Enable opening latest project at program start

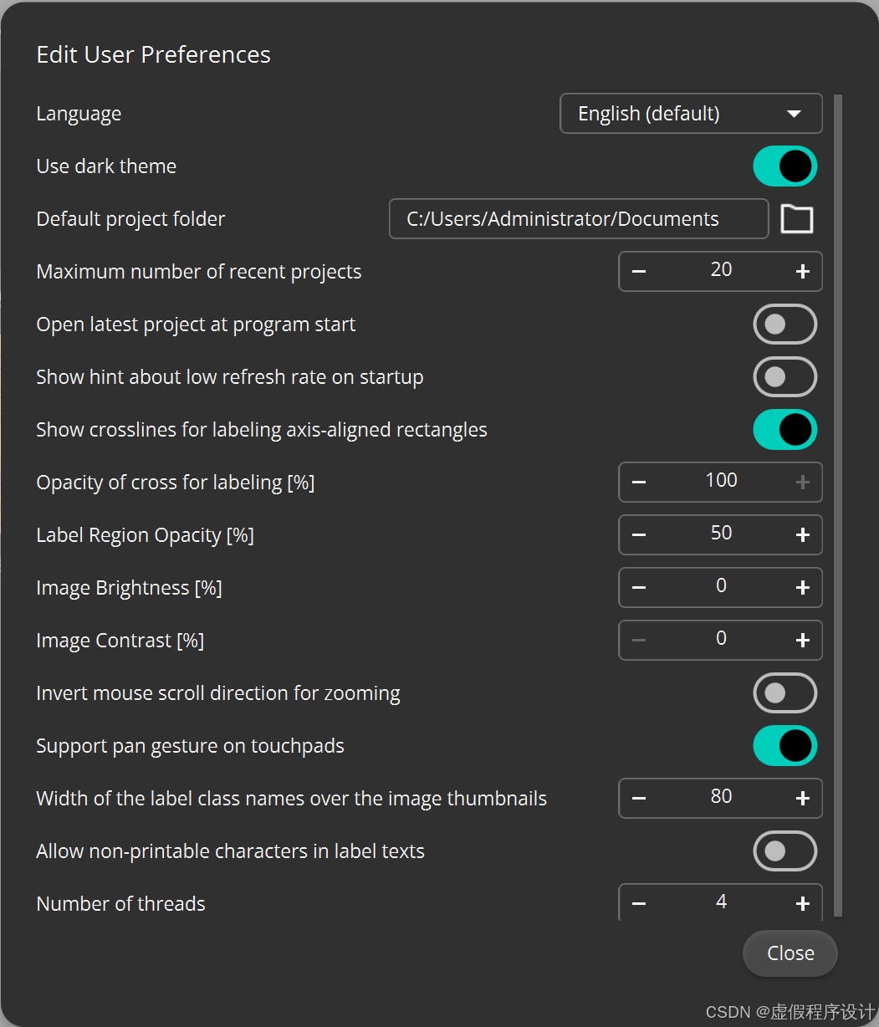click(x=784, y=324)
